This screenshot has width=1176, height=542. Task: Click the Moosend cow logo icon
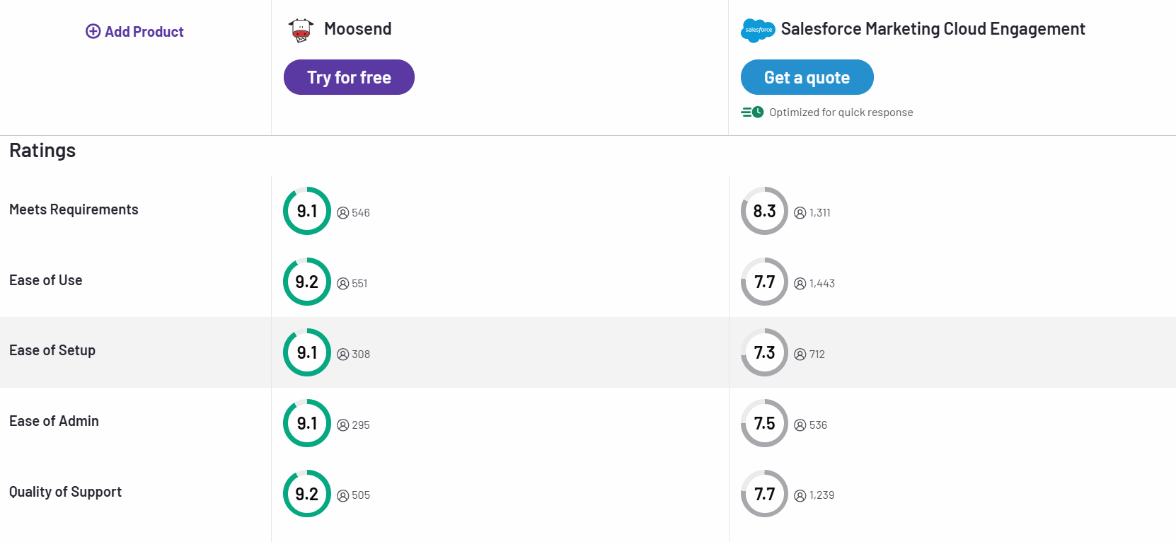pos(300,30)
